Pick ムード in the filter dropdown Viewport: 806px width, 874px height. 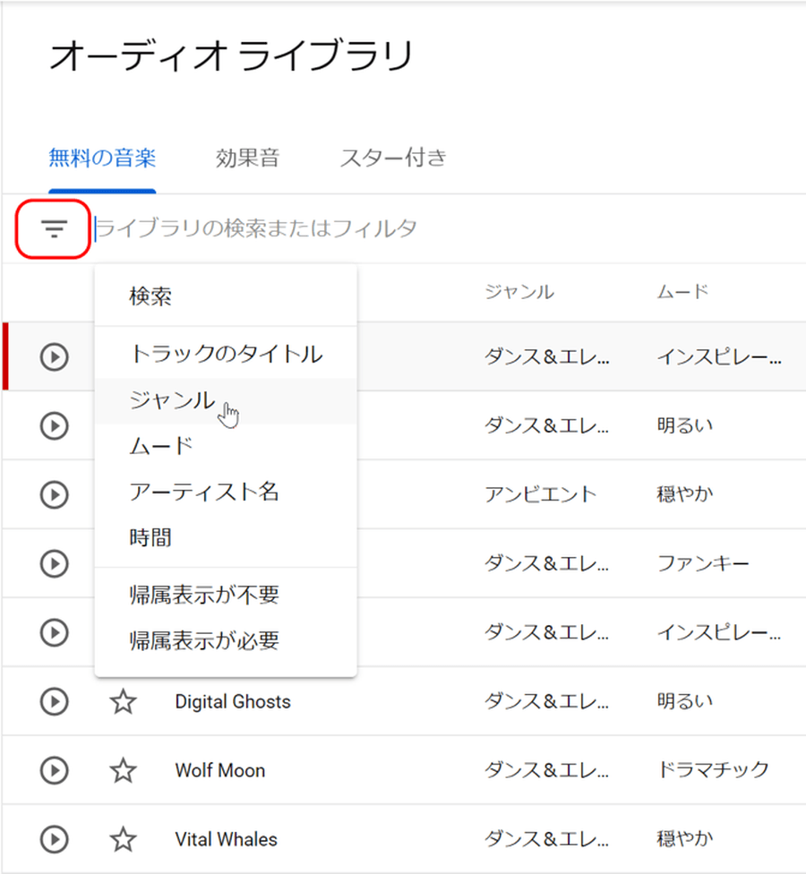(x=161, y=446)
